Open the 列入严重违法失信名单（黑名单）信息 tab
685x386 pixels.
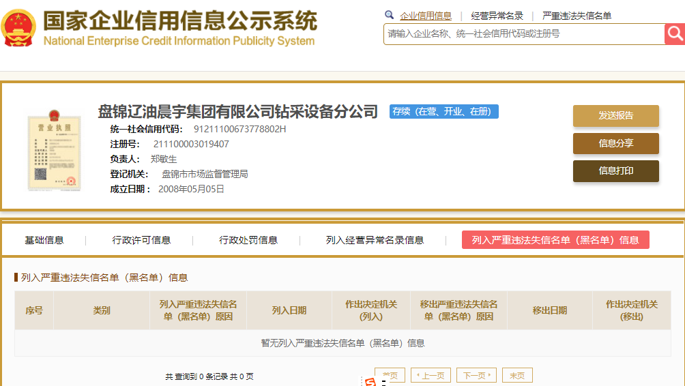[x=555, y=240]
